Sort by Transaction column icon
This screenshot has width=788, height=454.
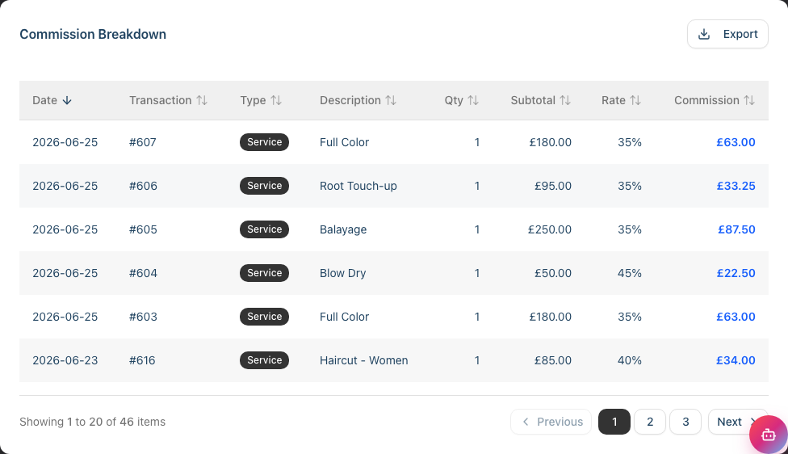coord(202,100)
